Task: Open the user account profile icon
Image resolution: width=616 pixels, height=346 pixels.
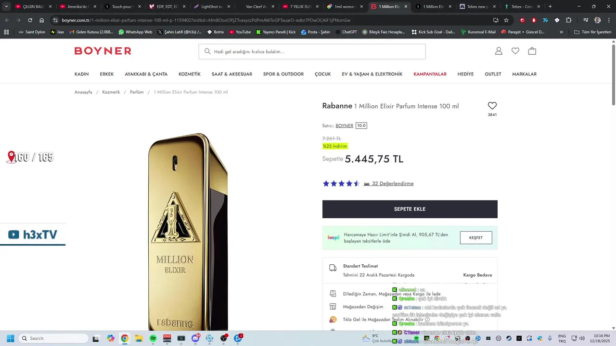Action: [499, 51]
